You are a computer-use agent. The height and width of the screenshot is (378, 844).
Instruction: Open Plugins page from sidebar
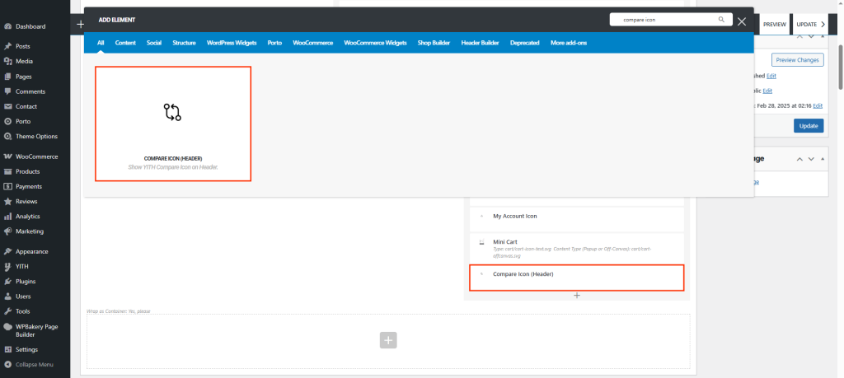tap(26, 281)
